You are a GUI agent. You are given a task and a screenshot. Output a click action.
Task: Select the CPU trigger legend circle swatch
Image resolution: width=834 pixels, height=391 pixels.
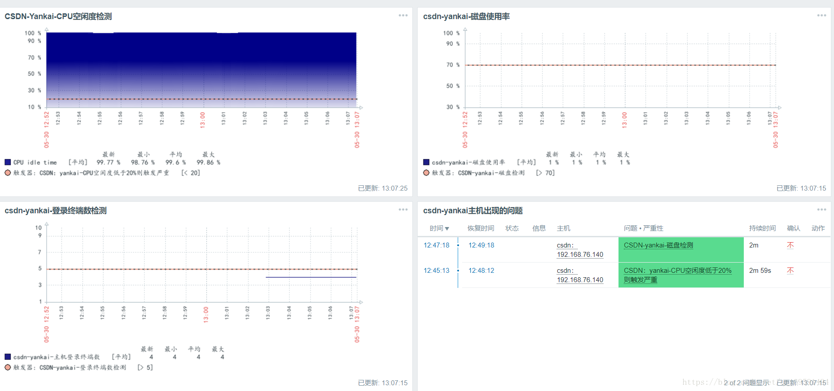(8, 173)
